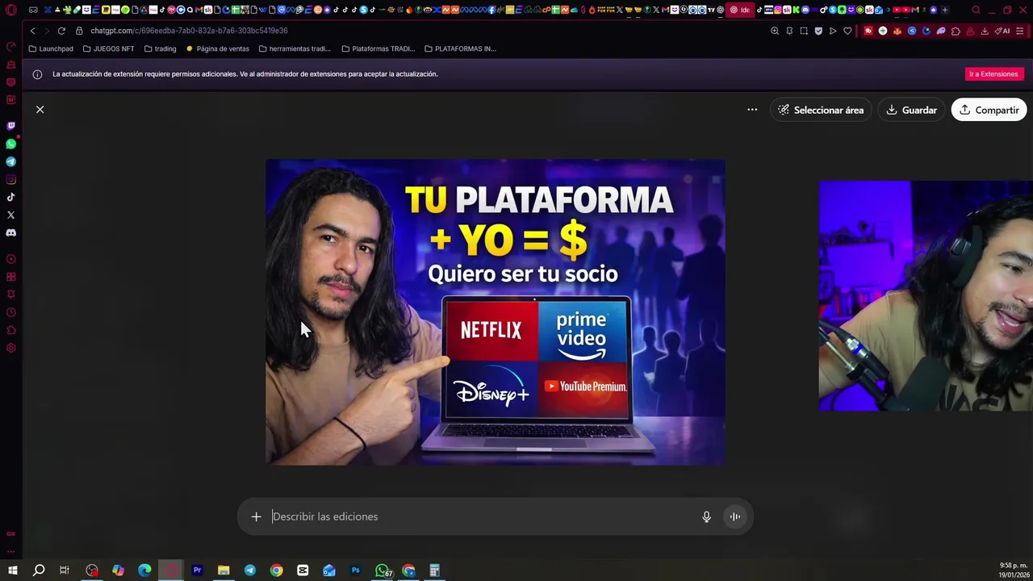Open Easy setup sliders icon in toolbar
Screen dimensions: 1033x581
1020,31
